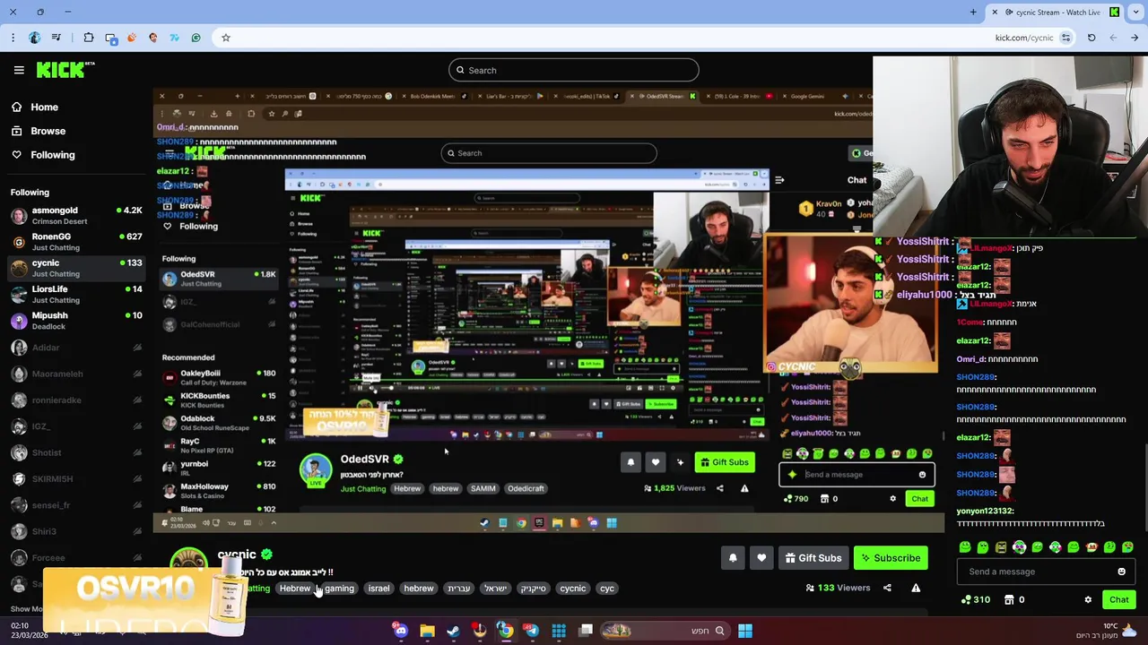Reload the page
1148x645 pixels.
click(x=1091, y=38)
